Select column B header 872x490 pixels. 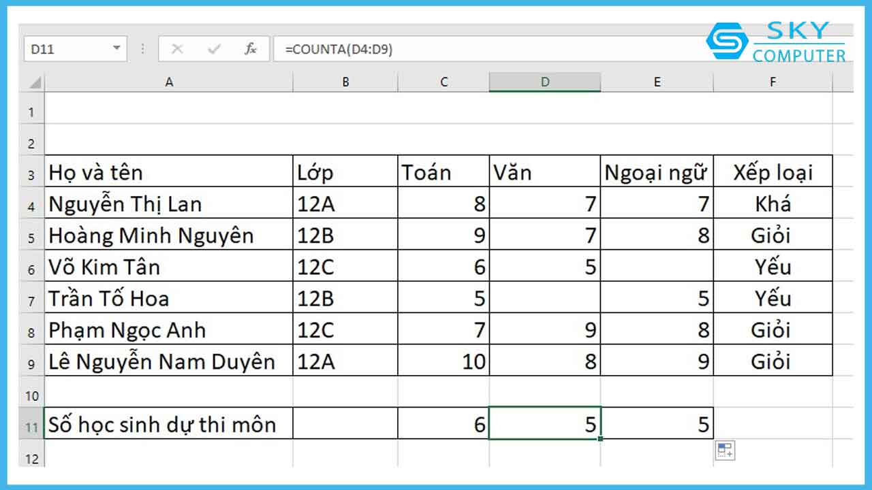point(345,82)
